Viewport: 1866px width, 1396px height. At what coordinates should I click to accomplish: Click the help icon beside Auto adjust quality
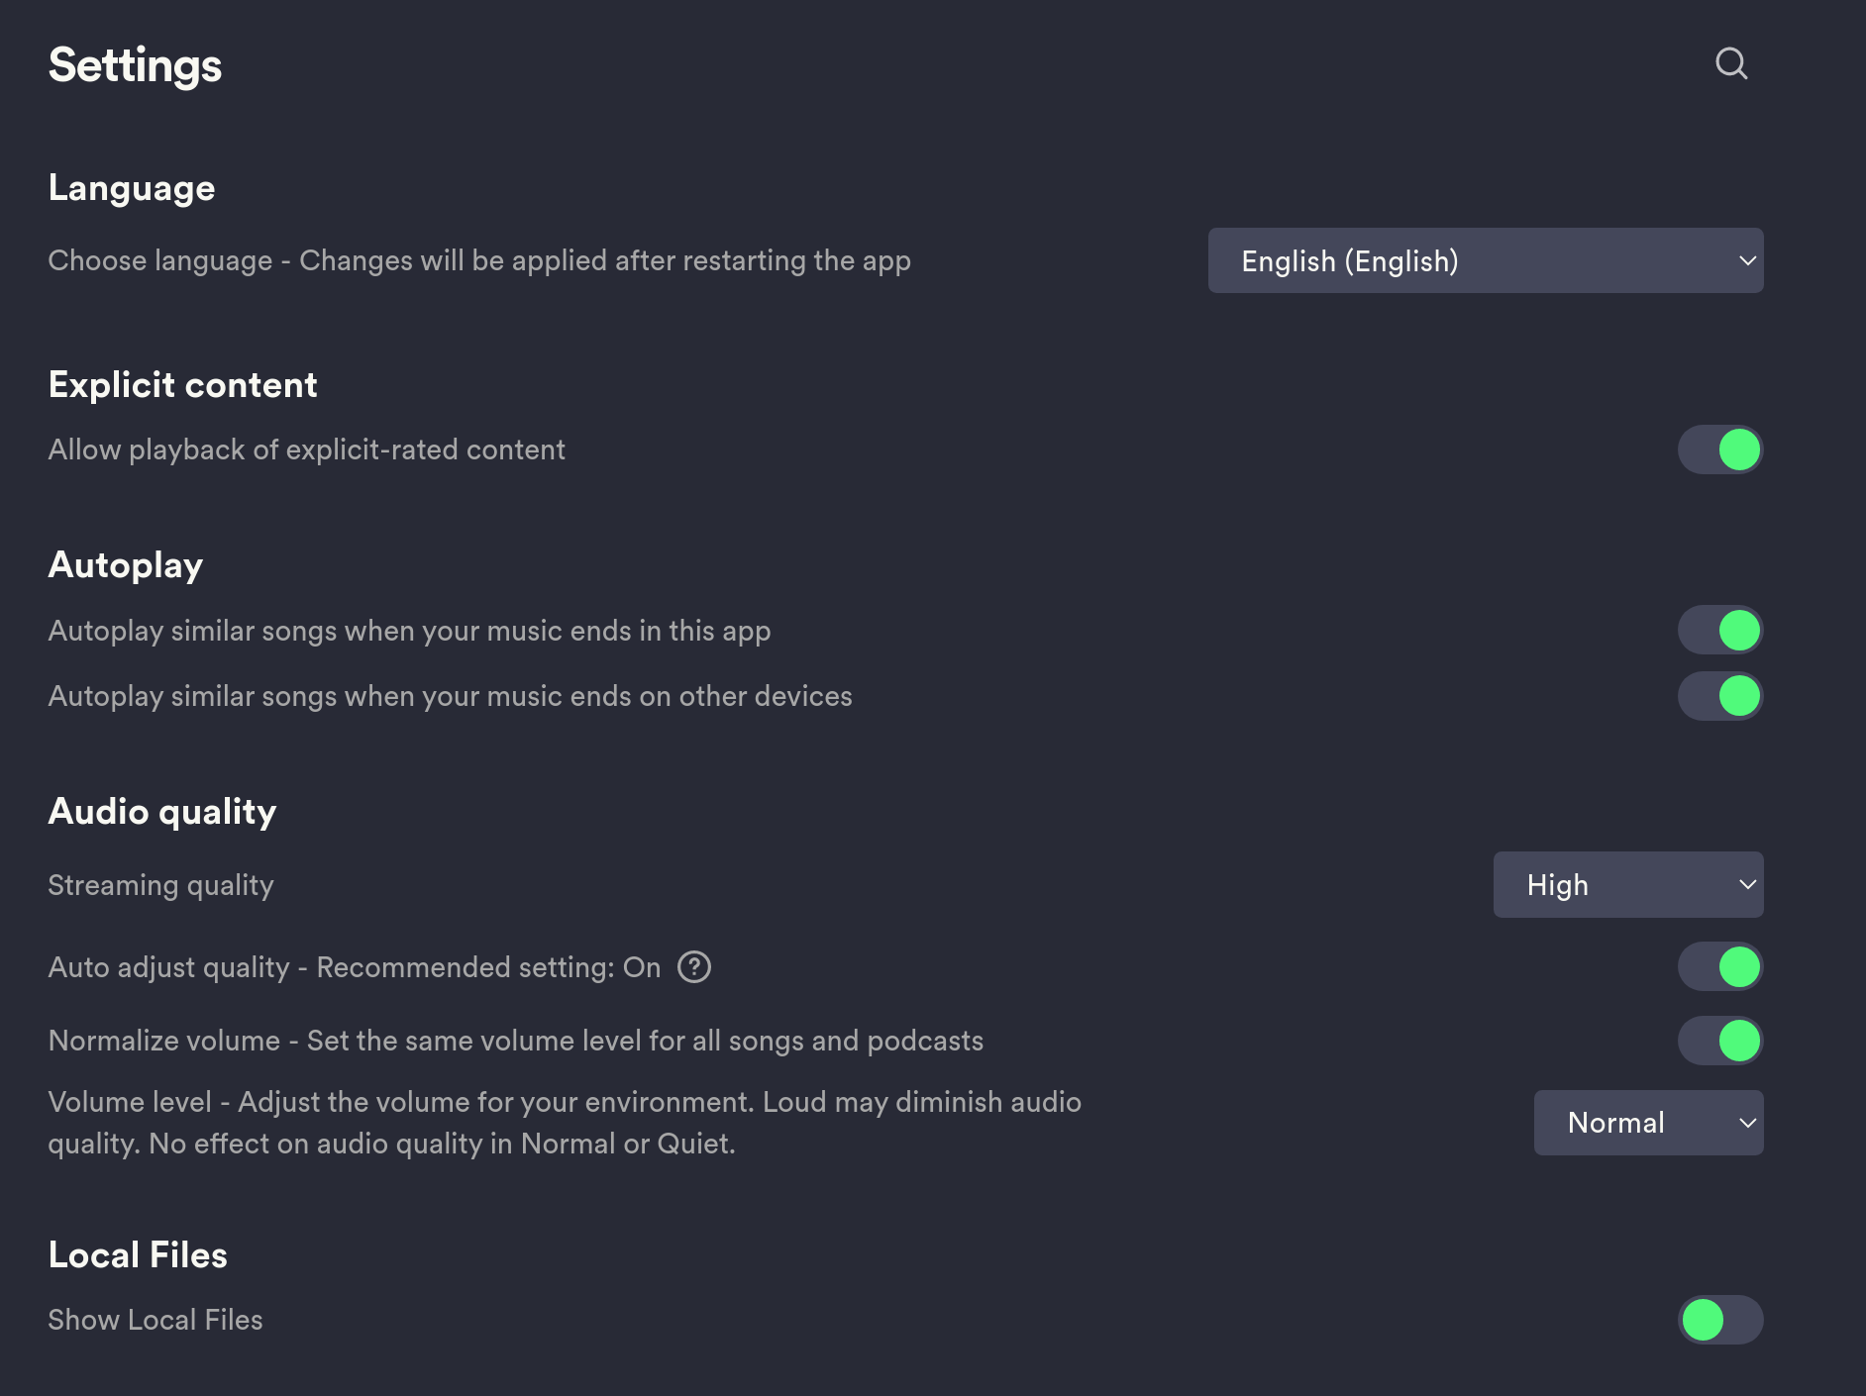tap(696, 967)
